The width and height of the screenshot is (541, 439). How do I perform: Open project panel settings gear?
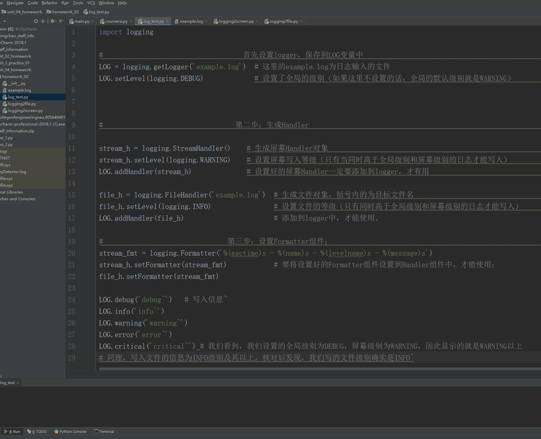tap(53, 21)
